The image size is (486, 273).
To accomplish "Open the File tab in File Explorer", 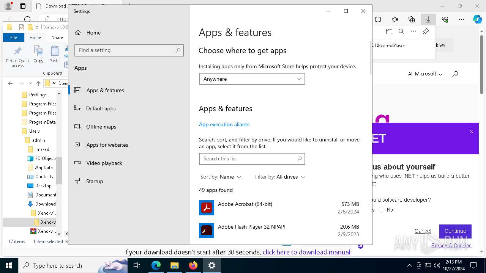I will pyautogui.click(x=14, y=38).
